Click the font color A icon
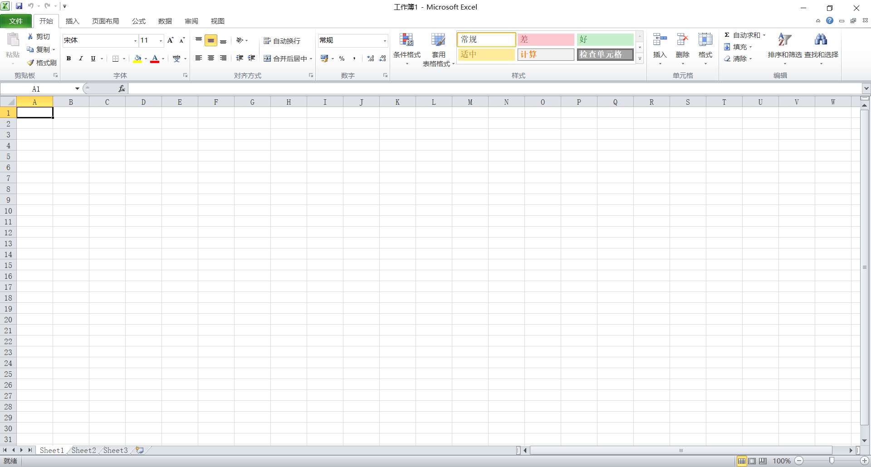Viewport: 871px width, 467px height. click(x=155, y=58)
